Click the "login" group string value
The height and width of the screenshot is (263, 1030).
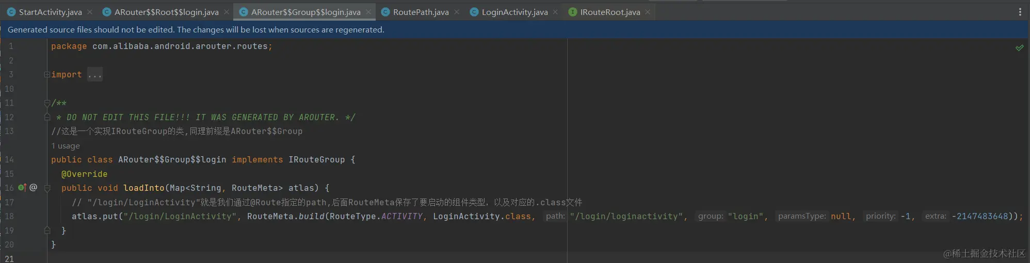745,217
